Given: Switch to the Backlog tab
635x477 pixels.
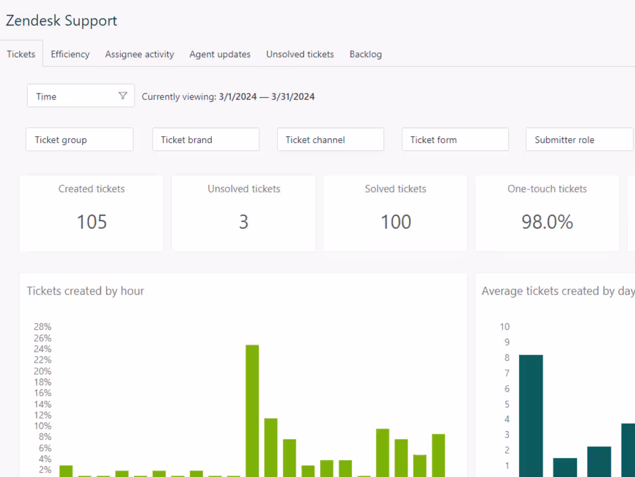Looking at the screenshot, I should pos(365,54).
